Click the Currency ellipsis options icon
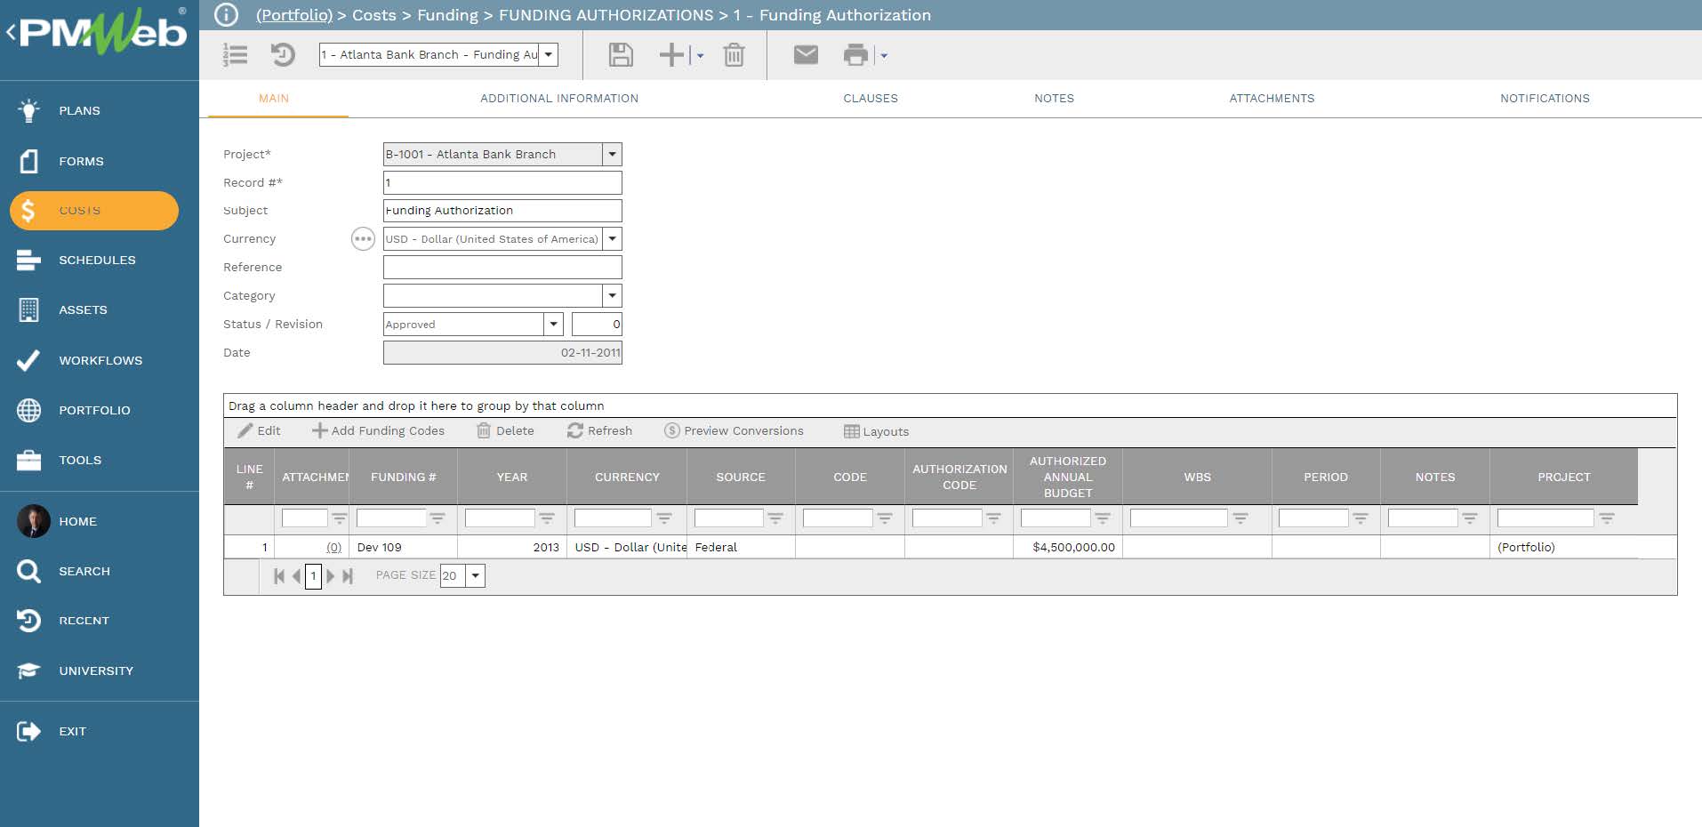The image size is (1702, 827). click(x=363, y=239)
